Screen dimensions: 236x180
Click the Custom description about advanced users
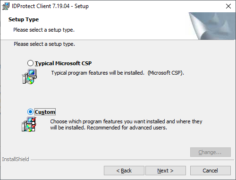pyautogui.click(x=126, y=124)
